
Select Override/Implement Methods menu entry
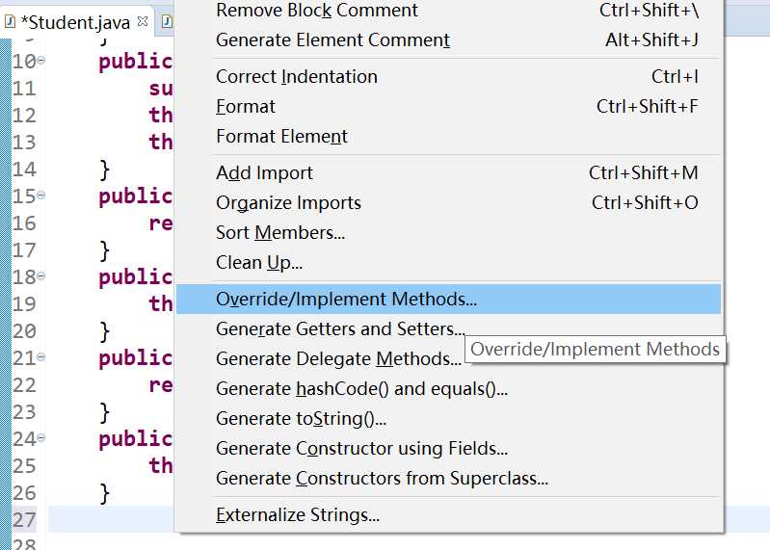347,299
